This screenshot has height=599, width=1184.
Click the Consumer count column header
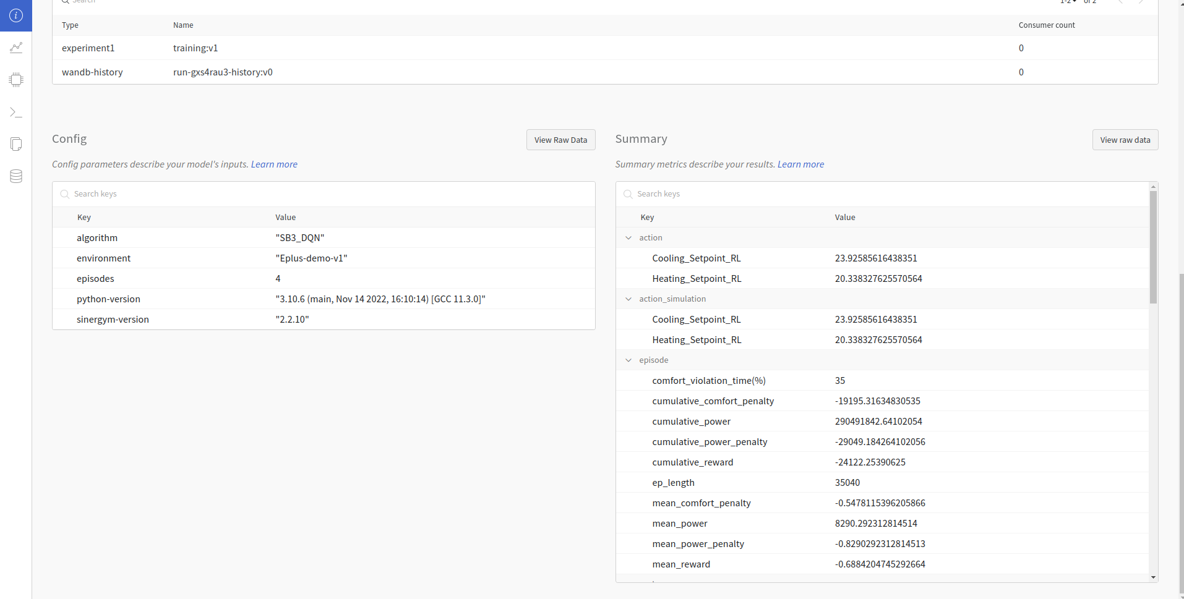tap(1047, 25)
